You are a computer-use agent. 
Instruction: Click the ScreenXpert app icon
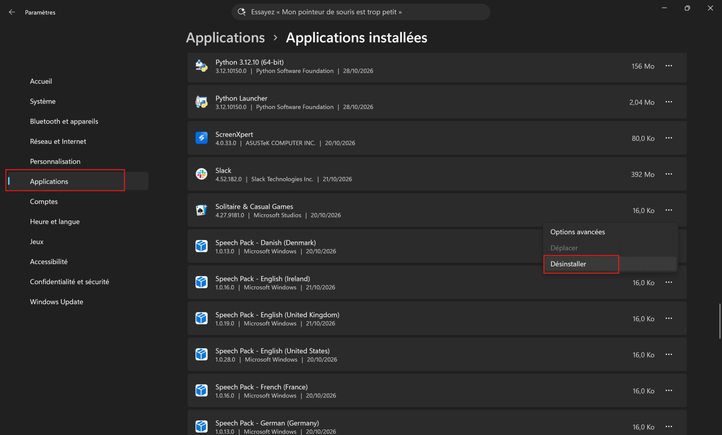tap(201, 138)
